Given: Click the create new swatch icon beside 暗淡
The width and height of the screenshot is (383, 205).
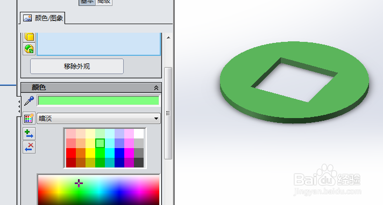Looking at the screenshot, I should pyautogui.click(x=29, y=119).
